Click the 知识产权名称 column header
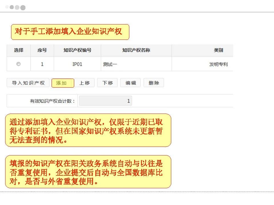Image resolution: width=274 pixels, height=205 pixels. (136, 50)
